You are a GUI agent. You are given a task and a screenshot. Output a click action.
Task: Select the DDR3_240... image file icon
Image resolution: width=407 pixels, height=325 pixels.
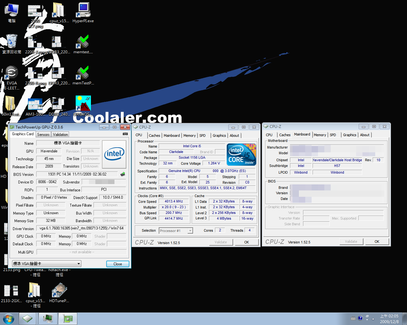59,106
